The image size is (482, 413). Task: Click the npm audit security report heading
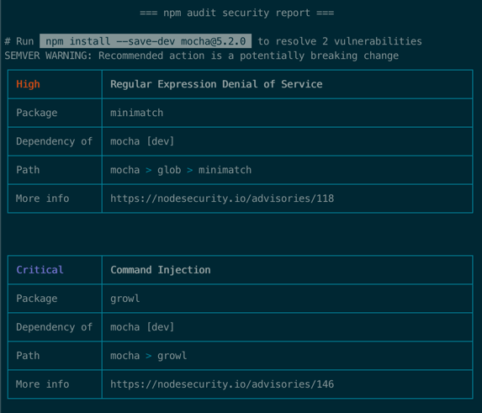coord(236,13)
